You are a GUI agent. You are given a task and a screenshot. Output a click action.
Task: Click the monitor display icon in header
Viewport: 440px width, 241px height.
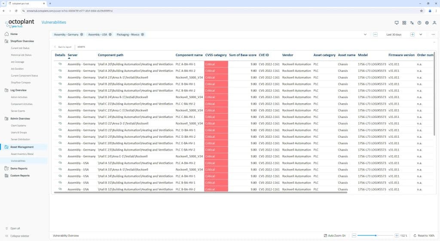[x=397, y=23]
